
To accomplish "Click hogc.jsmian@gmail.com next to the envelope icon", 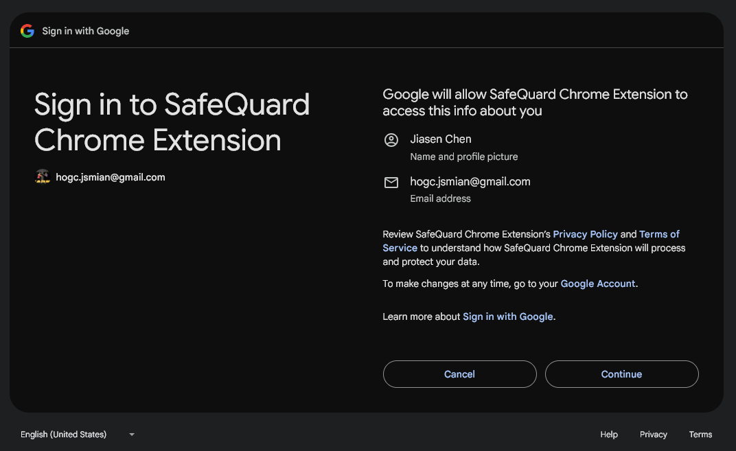I will click(470, 182).
